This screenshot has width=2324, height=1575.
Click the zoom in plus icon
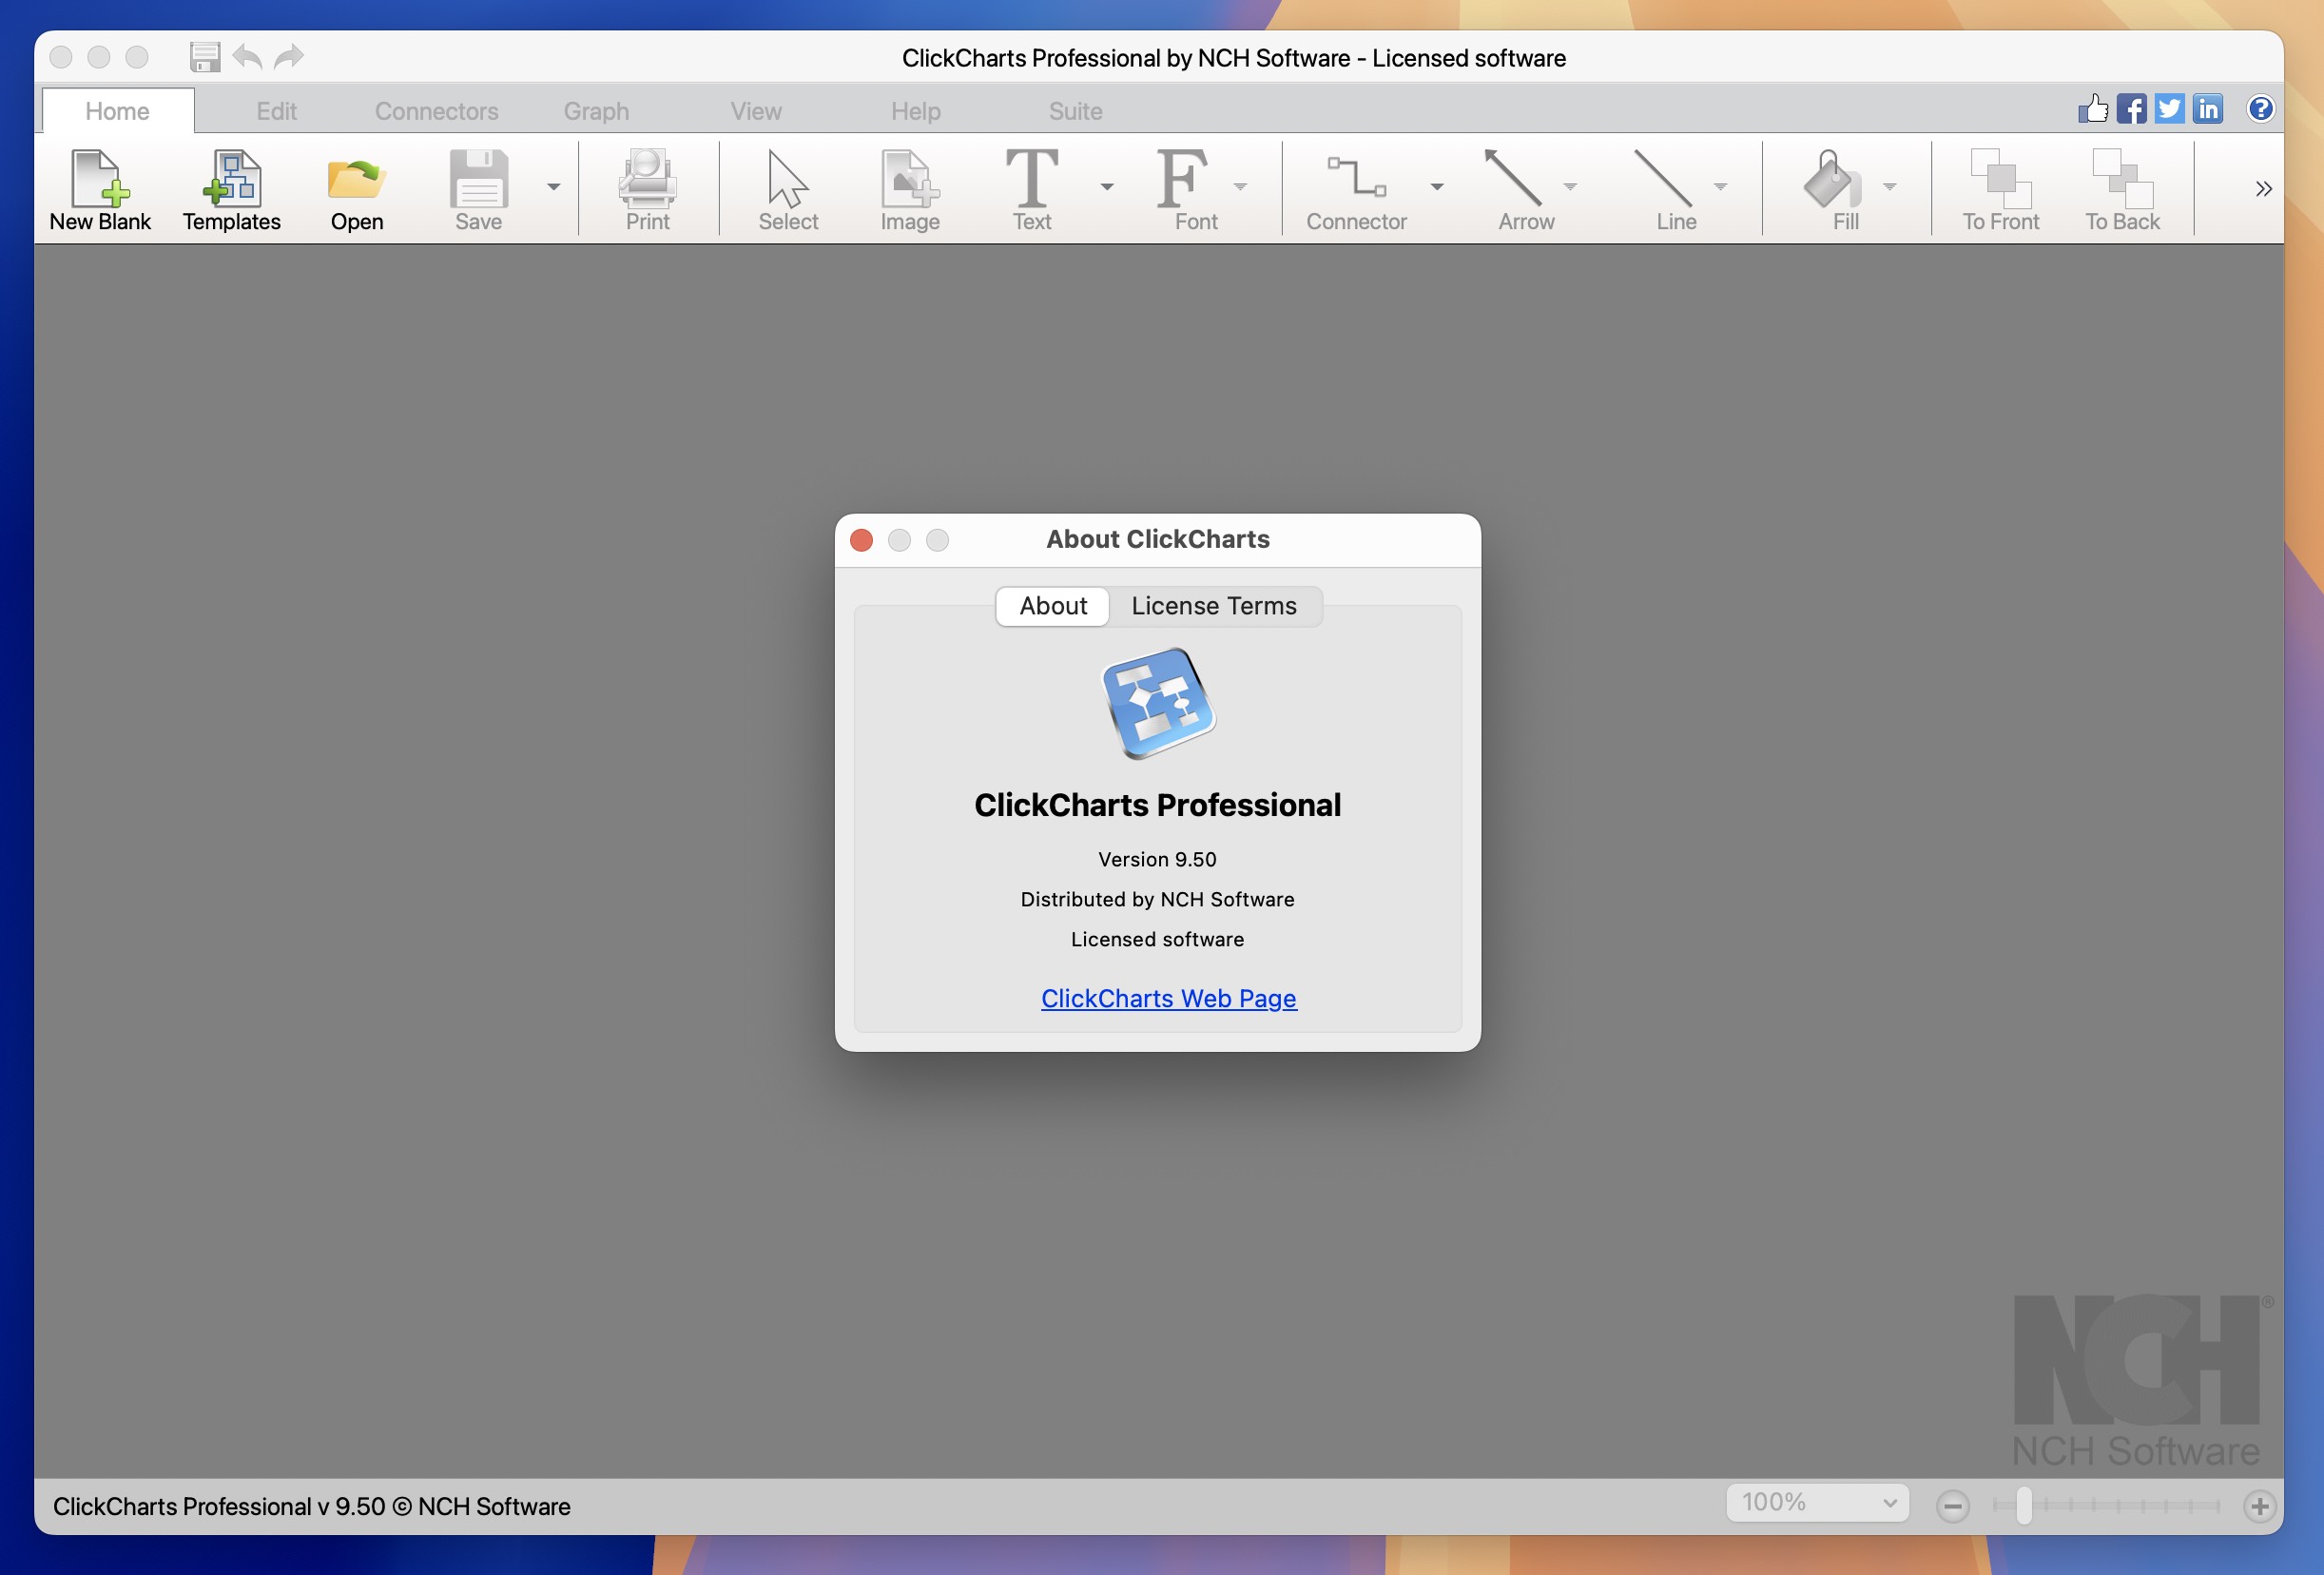pyautogui.click(x=2259, y=1506)
